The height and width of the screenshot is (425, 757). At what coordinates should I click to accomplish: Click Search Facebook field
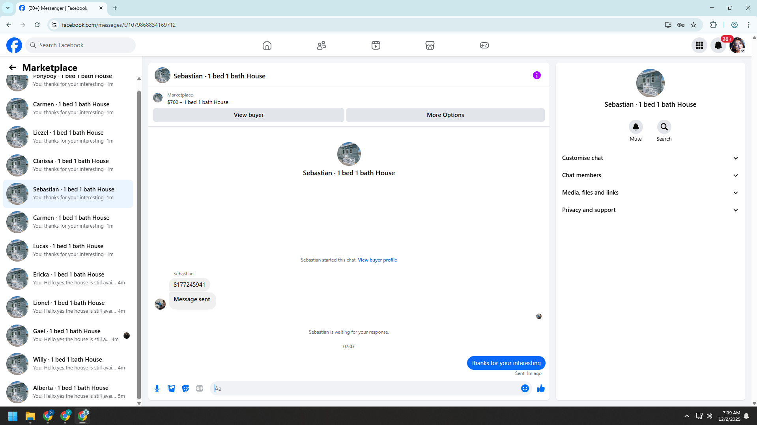click(x=80, y=45)
